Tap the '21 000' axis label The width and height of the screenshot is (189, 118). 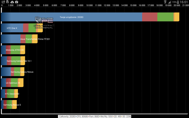point(186,5)
